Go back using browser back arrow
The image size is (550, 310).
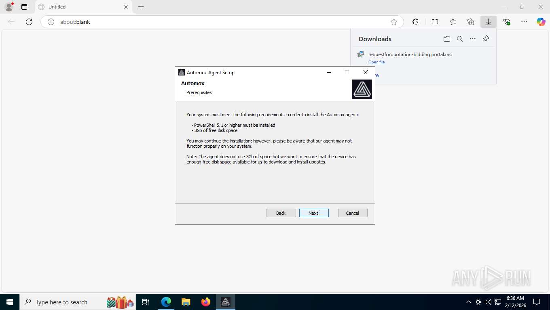click(11, 22)
